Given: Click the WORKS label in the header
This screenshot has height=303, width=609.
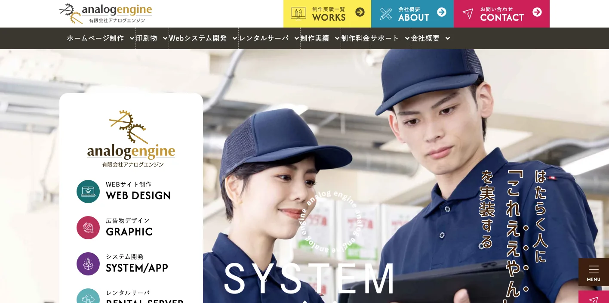Looking at the screenshot, I should [x=329, y=18].
